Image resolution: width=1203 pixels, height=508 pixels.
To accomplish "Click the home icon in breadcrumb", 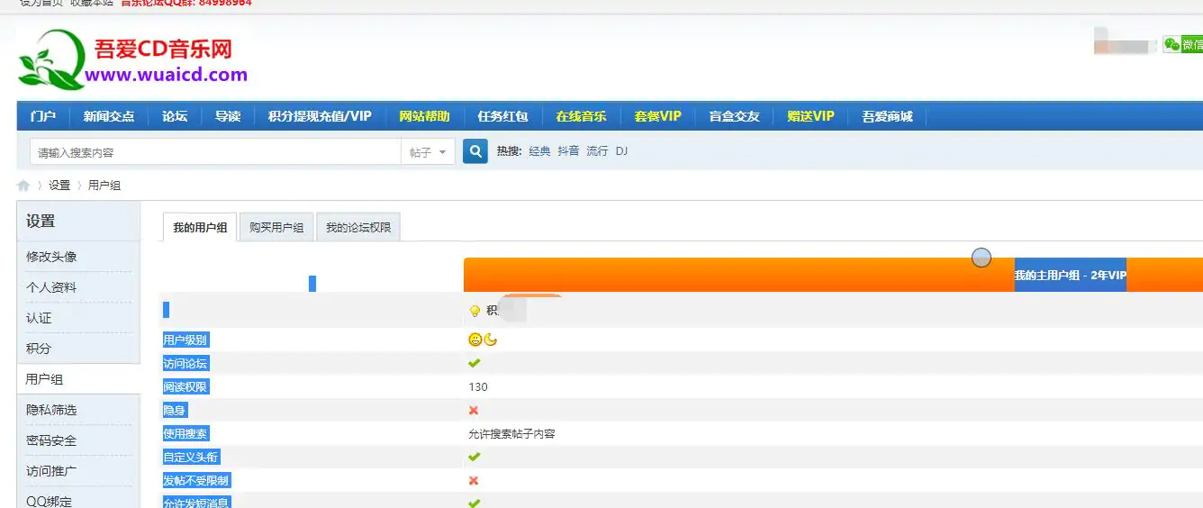I will click(x=23, y=186).
